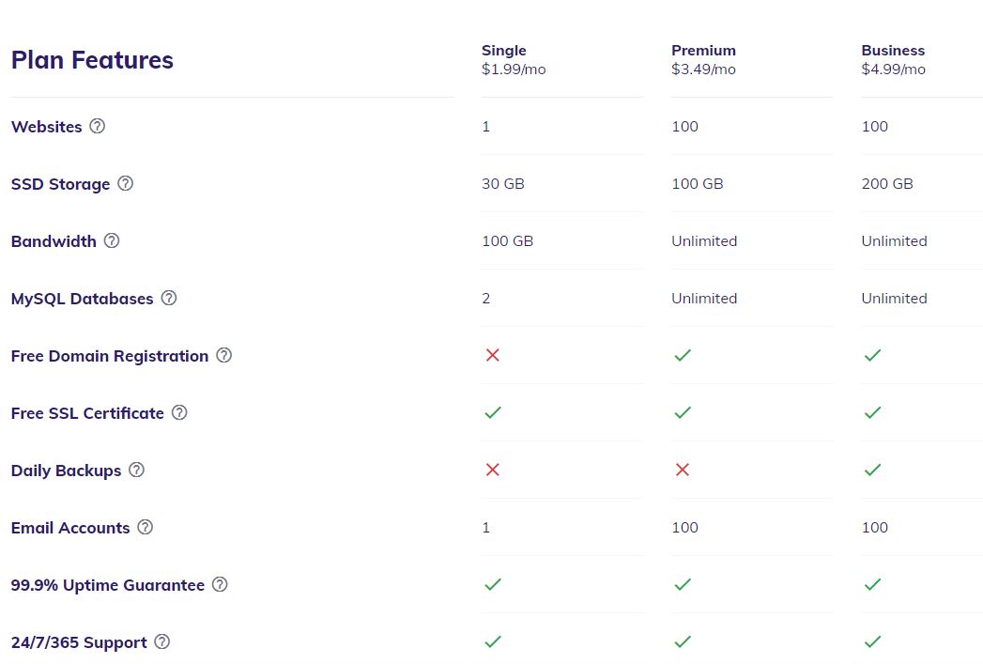Open the Free SSL Certificate info icon
This screenshot has height=664, width=983.
pyautogui.click(x=179, y=412)
